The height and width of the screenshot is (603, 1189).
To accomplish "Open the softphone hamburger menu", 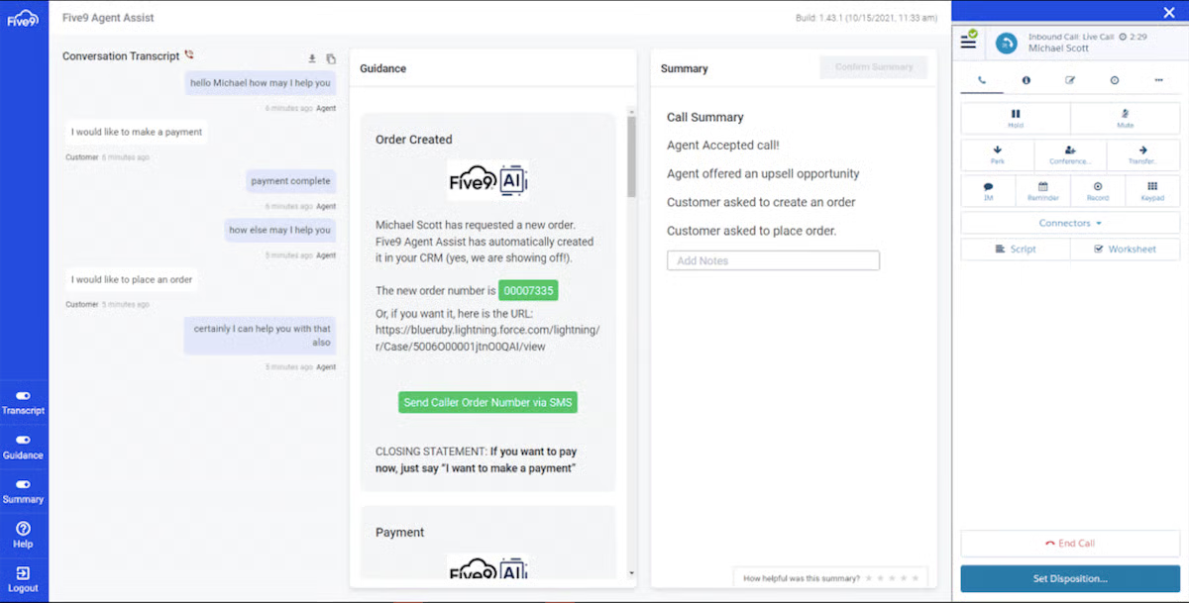I will (x=968, y=43).
